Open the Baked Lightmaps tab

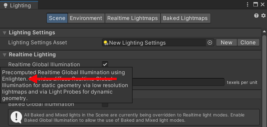click(185, 18)
